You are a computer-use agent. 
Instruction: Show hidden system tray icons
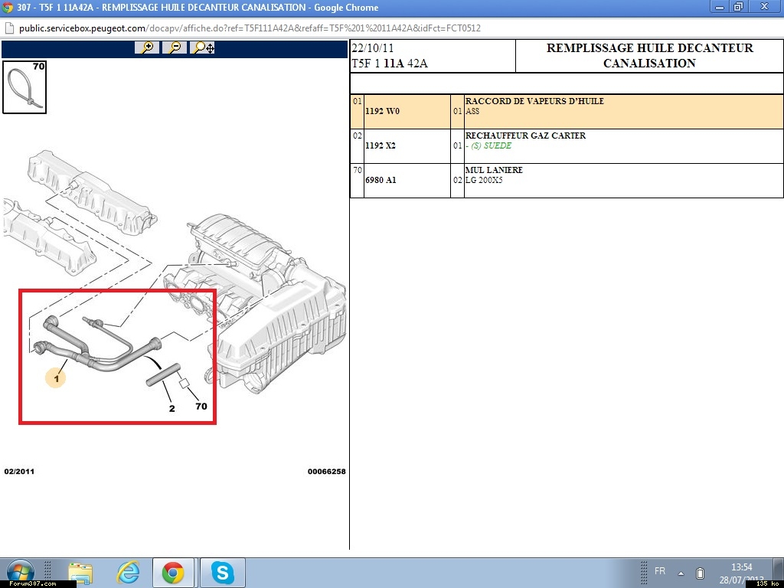(681, 573)
